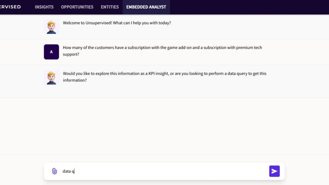Switch to the Opportunities tab
Viewport: 329px width, 185px height.
point(77,7)
